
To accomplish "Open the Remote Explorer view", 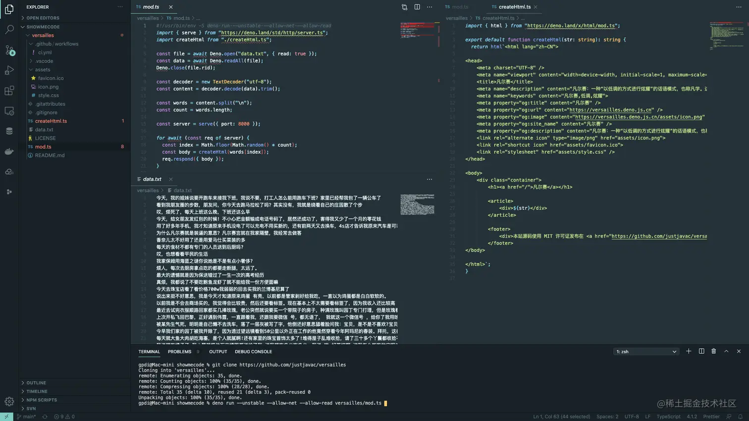I will point(9,111).
